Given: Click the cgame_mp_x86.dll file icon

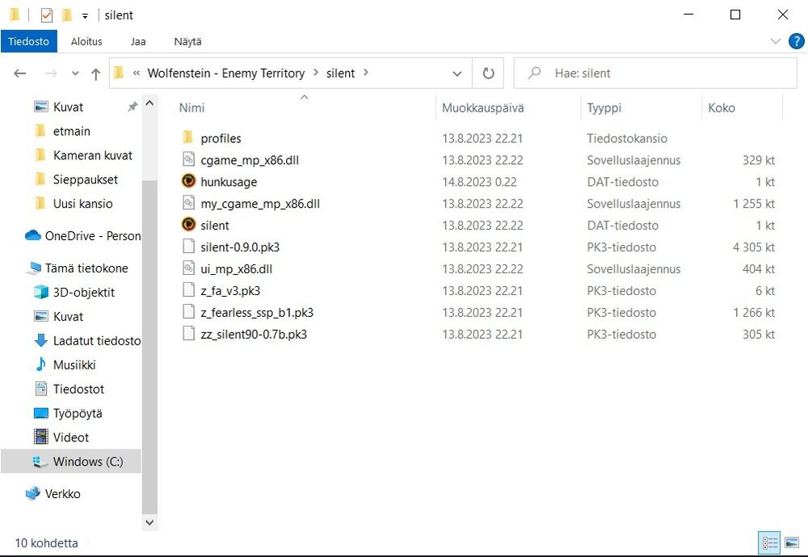Looking at the screenshot, I should (188, 158).
